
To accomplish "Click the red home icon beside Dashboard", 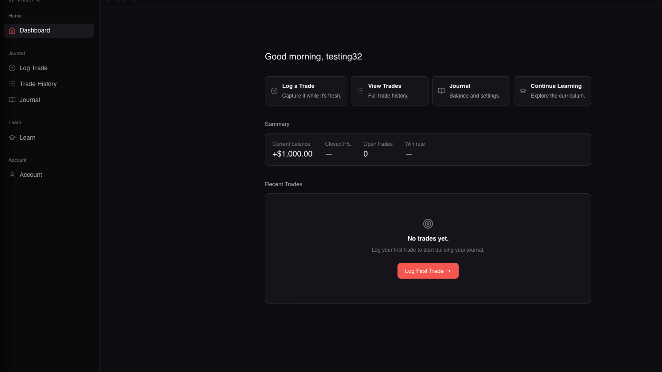I will (x=12, y=30).
